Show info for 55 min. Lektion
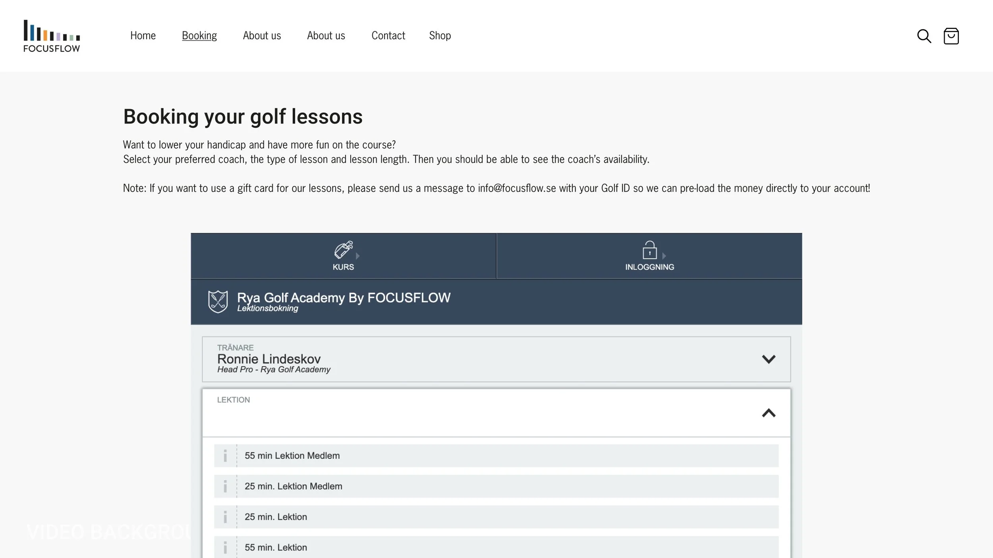This screenshot has width=993, height=558. coord(225,547)
